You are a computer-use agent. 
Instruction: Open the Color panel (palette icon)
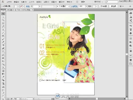click(x=131, y=13)
